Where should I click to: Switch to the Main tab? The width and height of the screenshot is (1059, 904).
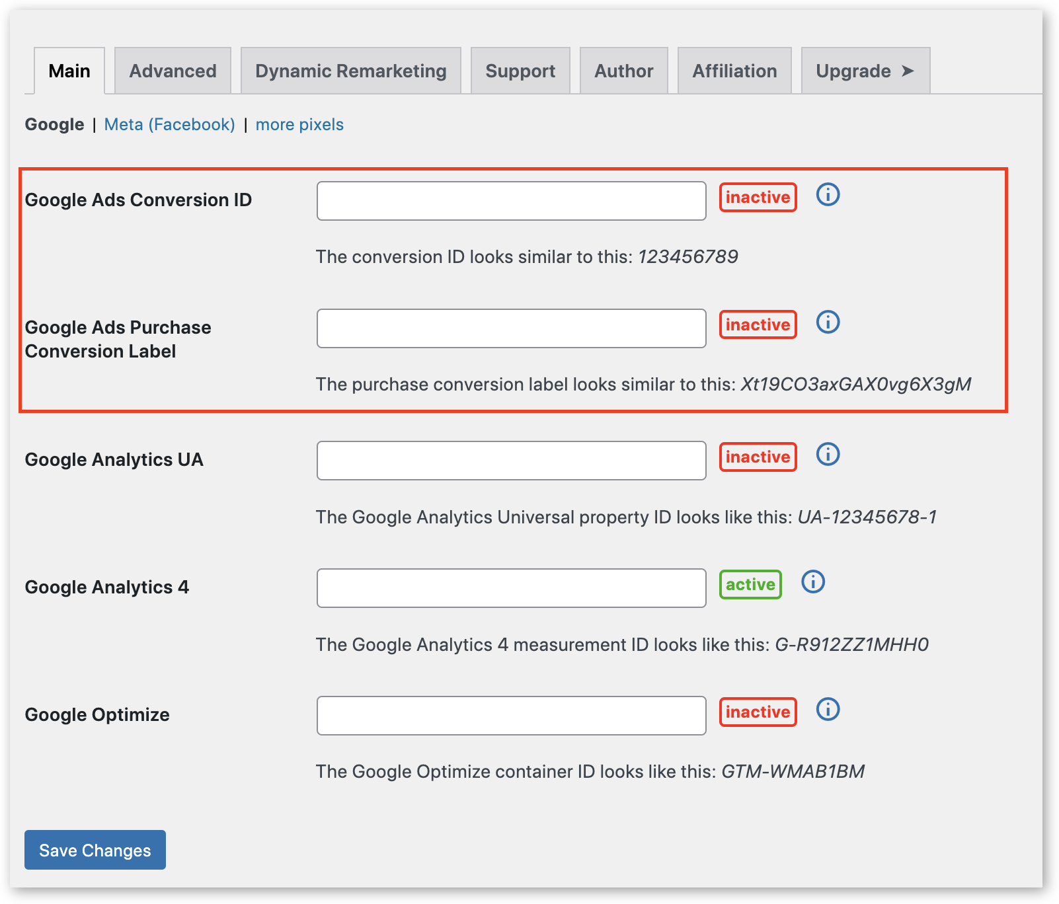click(x=69, y=71)
